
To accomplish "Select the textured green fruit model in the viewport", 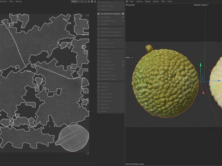I will point(165,83).
